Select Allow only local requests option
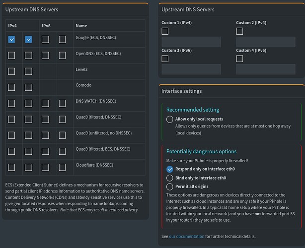Image resolution: width=305 pixels, height=248 pixels. (170, 119)
